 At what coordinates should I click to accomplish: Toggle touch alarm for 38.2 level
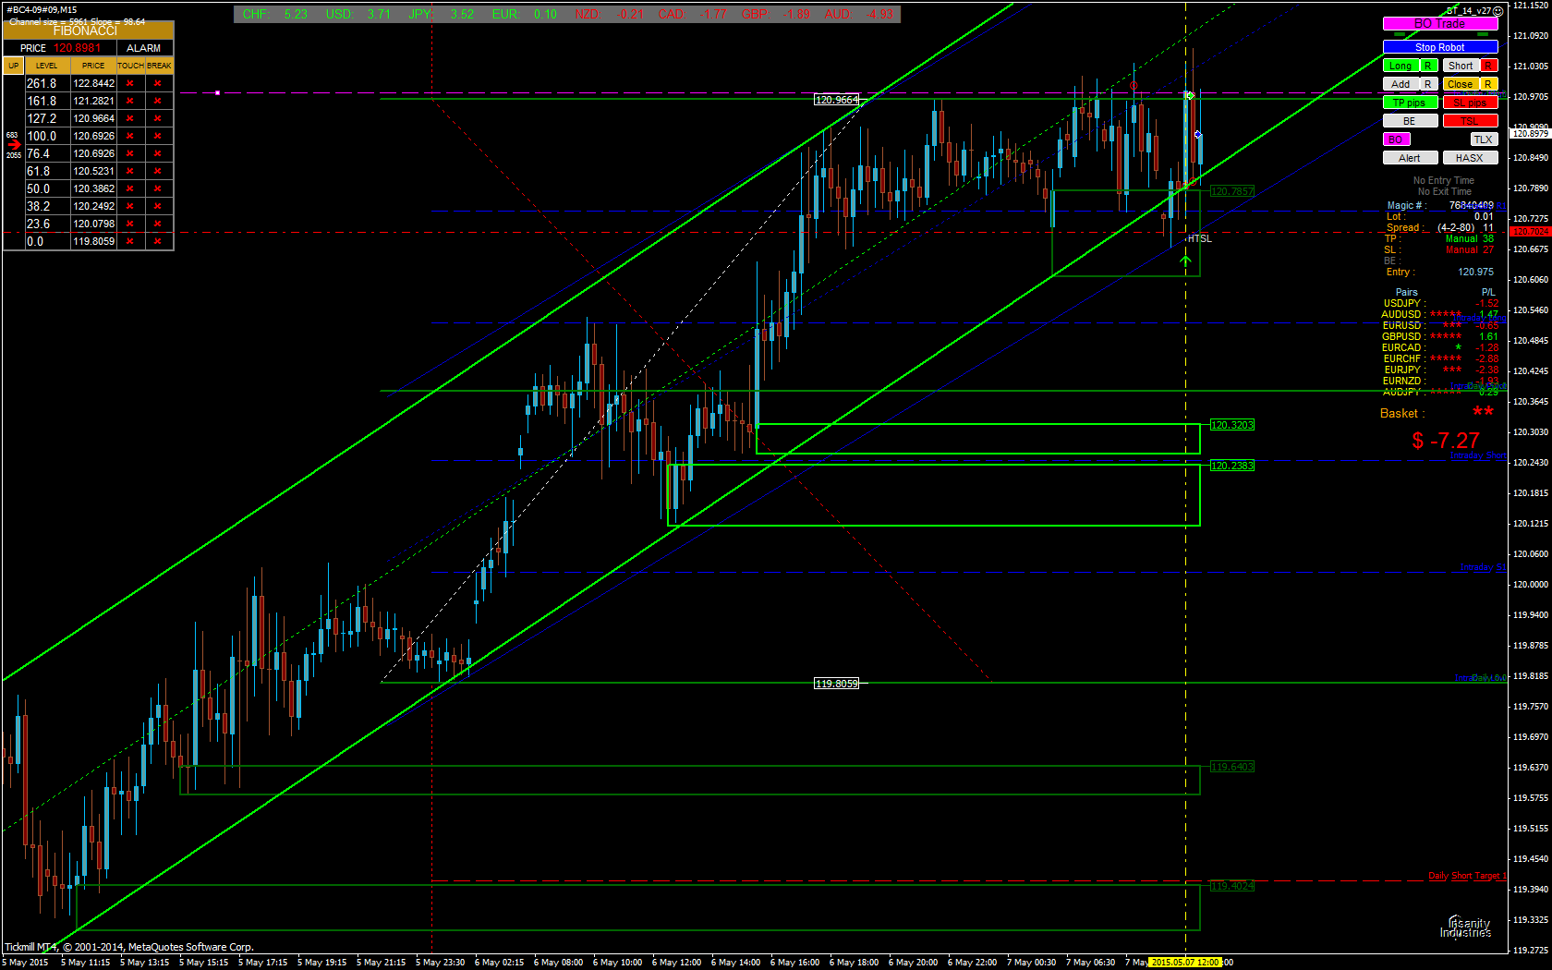coord(130,206)
